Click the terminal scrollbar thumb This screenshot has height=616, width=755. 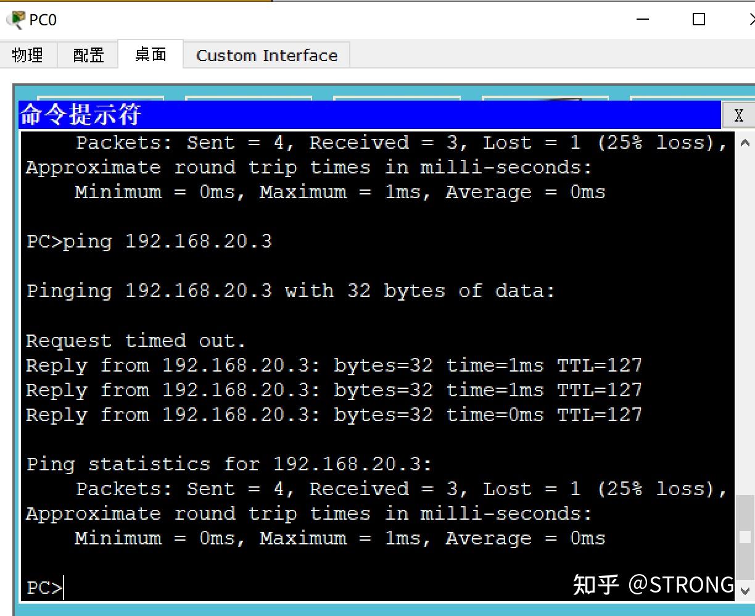745,536
